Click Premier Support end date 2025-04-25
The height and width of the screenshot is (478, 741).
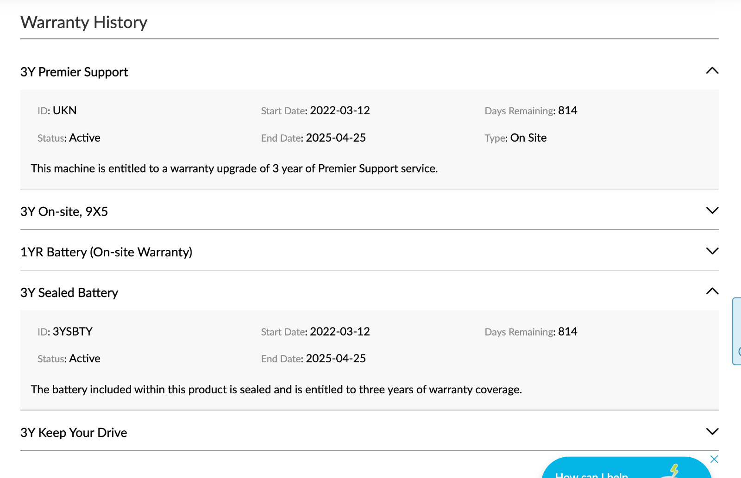(336, 138)
